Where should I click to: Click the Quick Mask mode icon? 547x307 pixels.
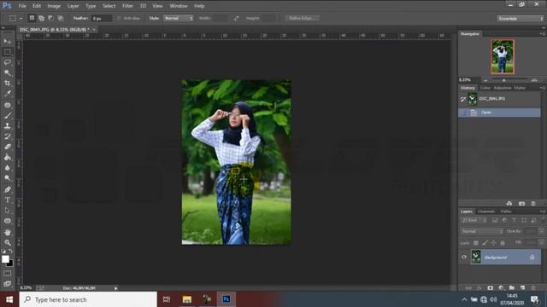8,274
